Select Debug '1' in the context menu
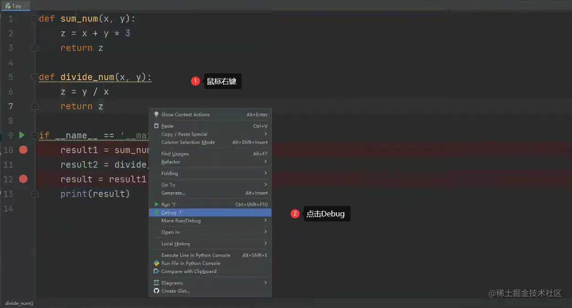Image resolution: width=572 pixels, height=308 pixels. point(210,212)
